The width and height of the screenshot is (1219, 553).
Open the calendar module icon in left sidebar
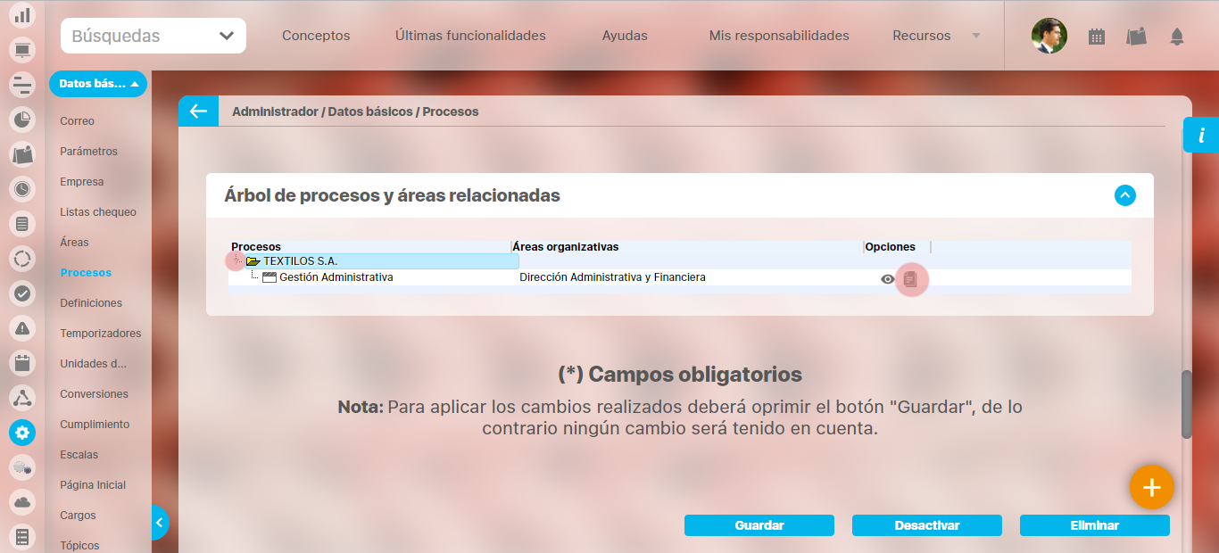tap(22, 363)
